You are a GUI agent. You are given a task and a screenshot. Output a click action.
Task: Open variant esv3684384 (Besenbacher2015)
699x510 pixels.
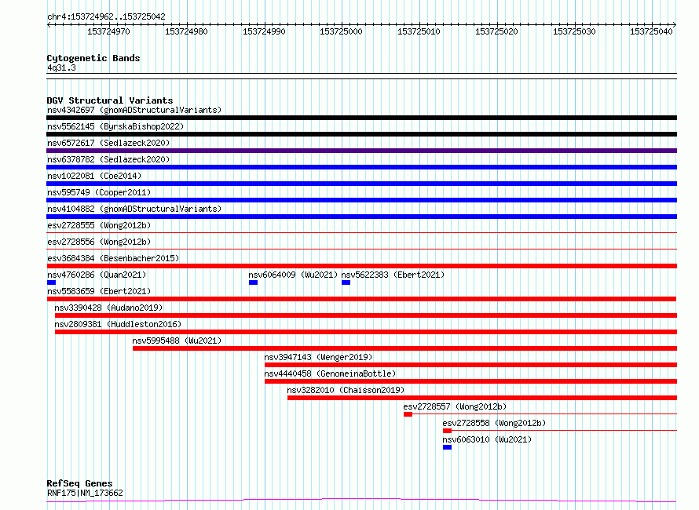point(113,258)
